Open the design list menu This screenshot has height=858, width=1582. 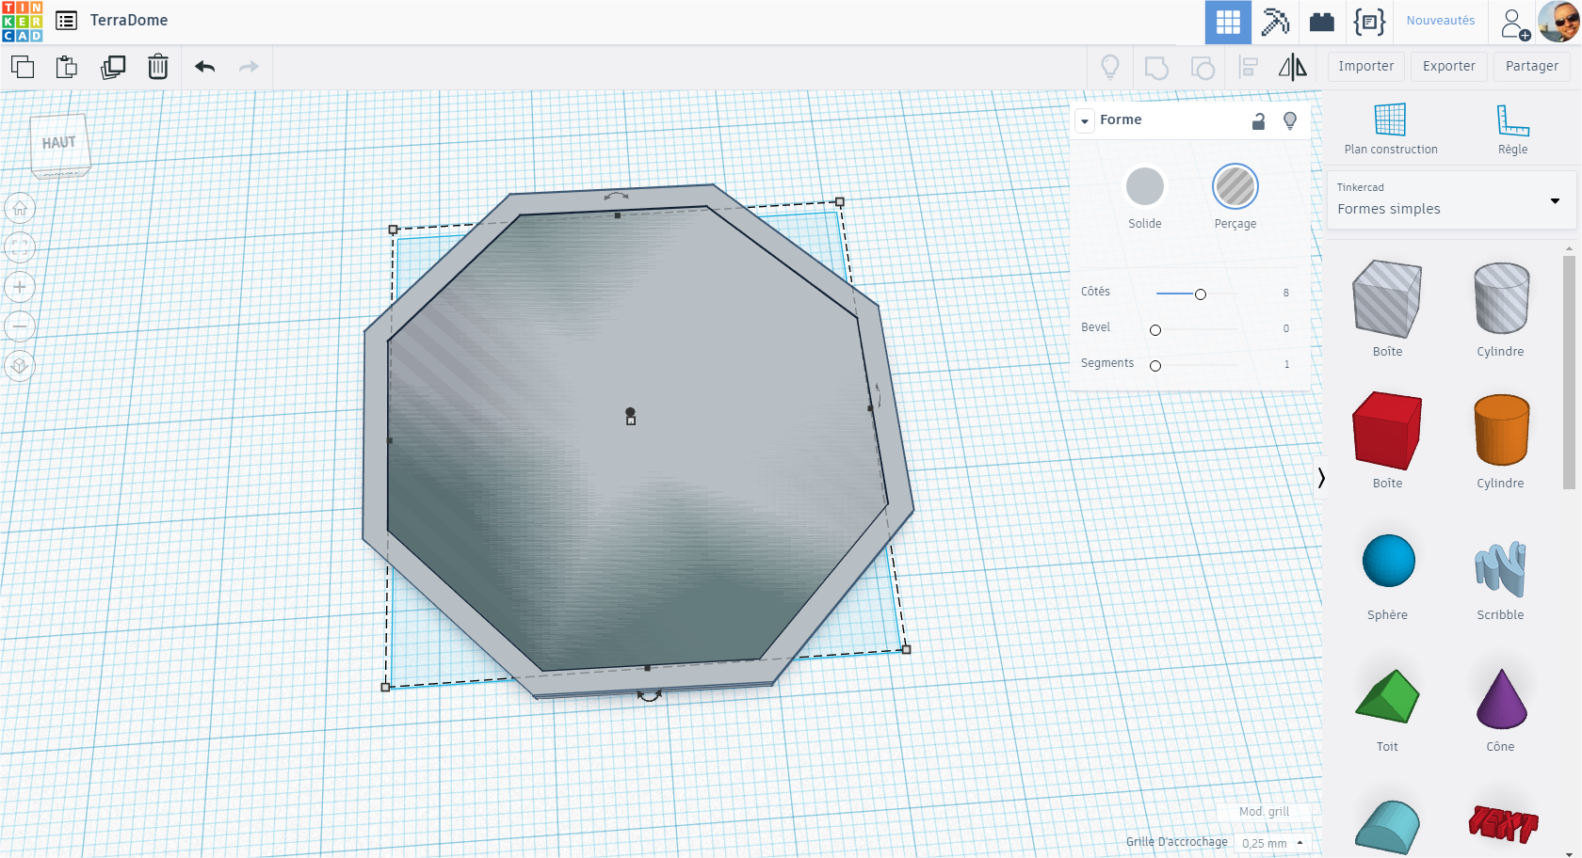(66, 21)
